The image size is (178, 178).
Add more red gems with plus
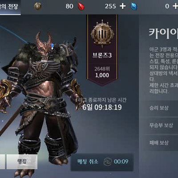[x=123, y=6]
